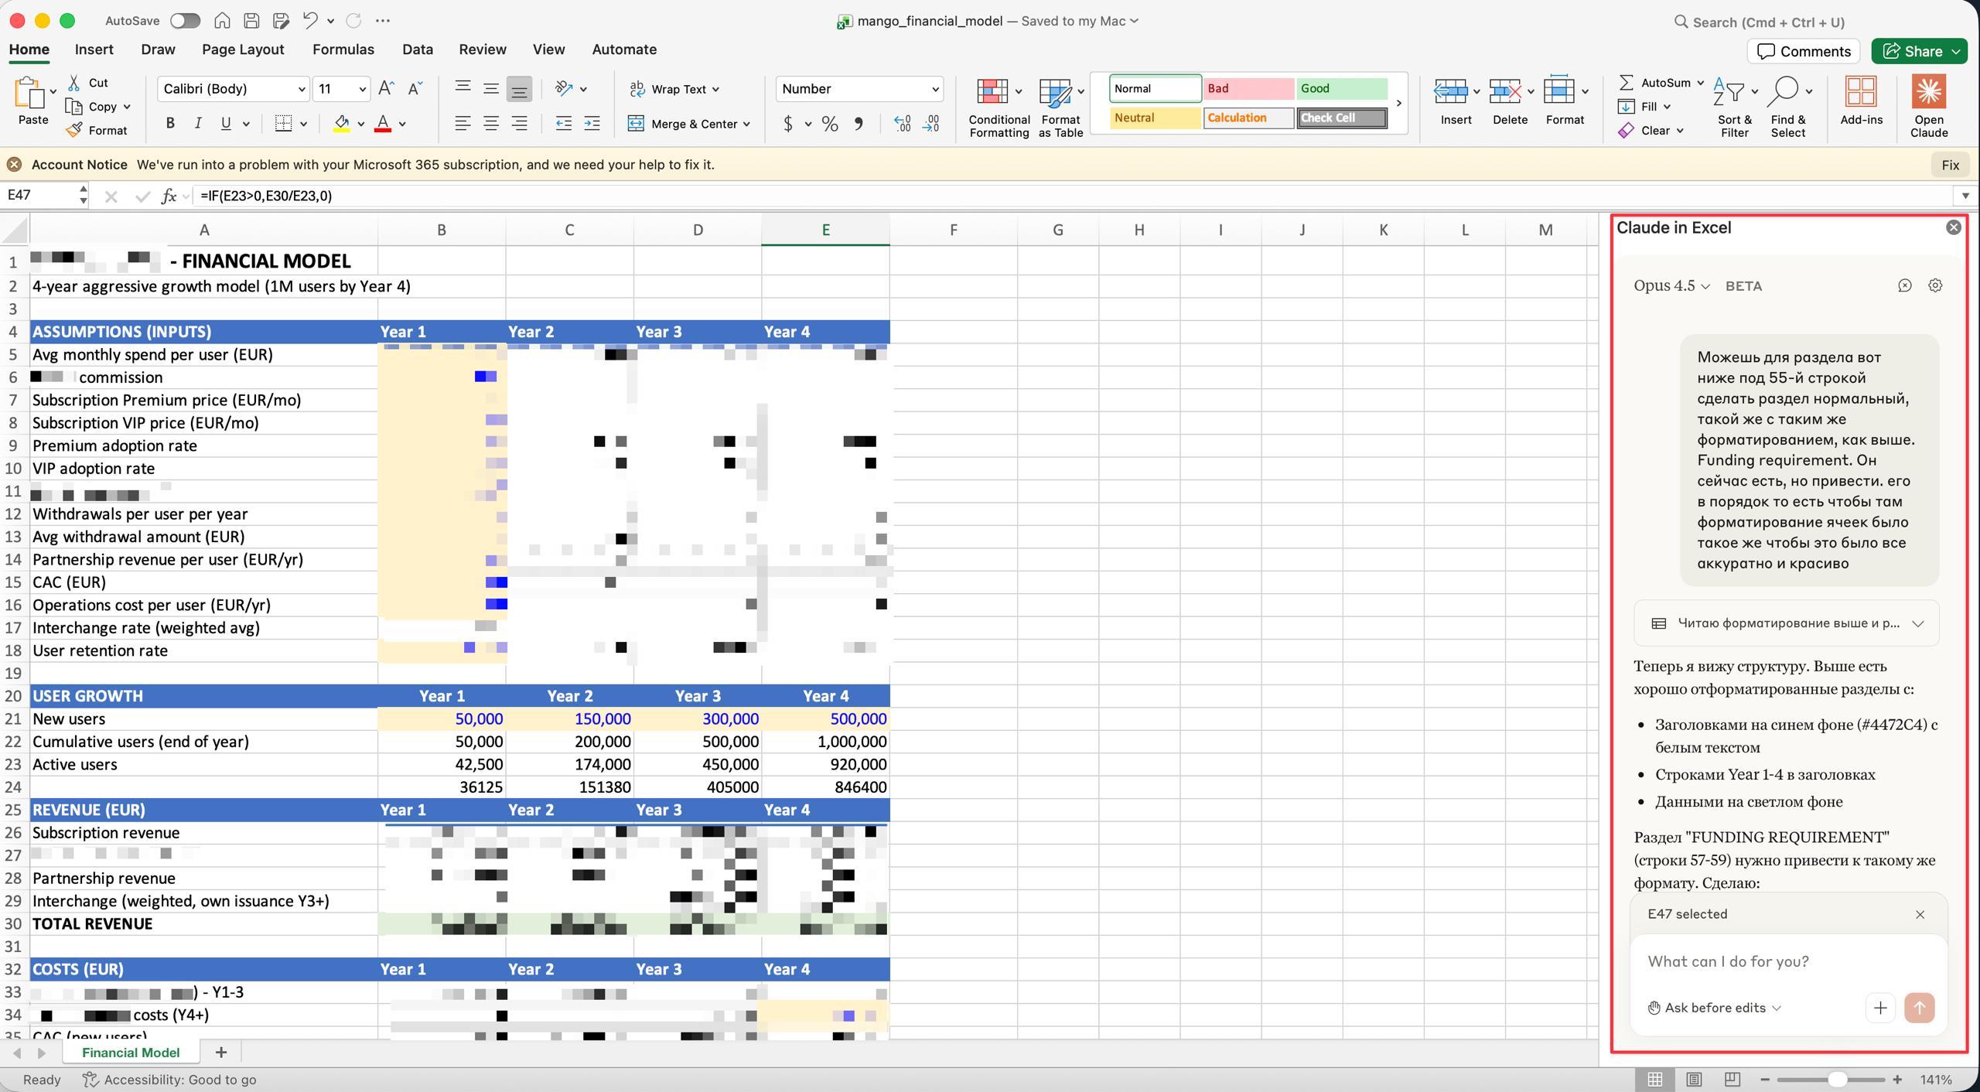Open the Number format dropdown
The height and width of the screenshot is (1092, 1980).
point(859,89)
